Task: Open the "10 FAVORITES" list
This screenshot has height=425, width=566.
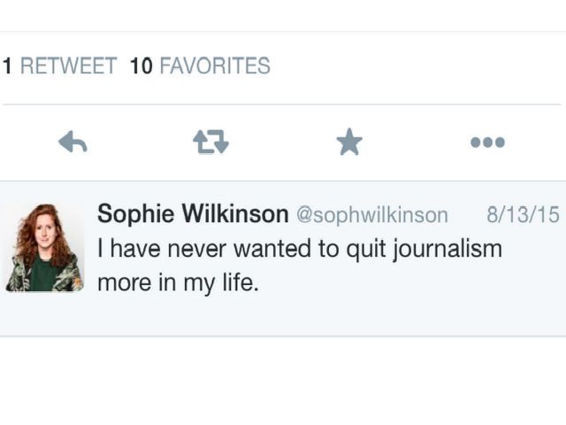Action: point(200,66)
